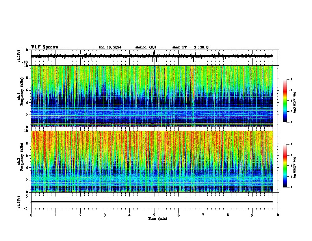The width and height of the screenshot is (312, 241).
Task: Click the ch.2 spectrogram color scale bar
Action: click(285, 166)
